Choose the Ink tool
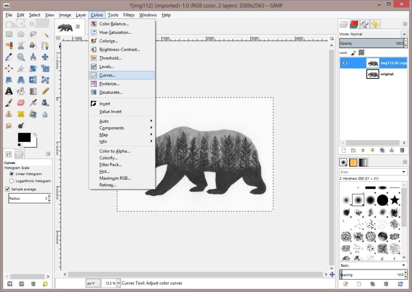 tap(45, 103)
